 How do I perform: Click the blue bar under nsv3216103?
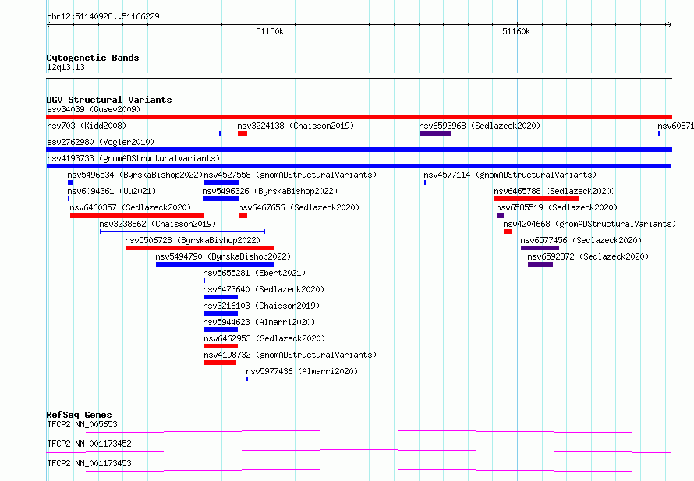pyautogui.click(x=221, y=313)
